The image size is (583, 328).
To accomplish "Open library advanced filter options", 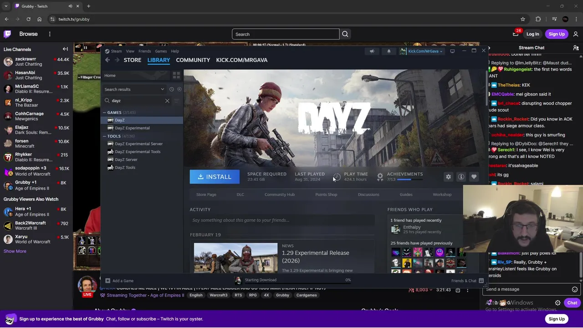I will pyautogui.click(x=177, y=101).
